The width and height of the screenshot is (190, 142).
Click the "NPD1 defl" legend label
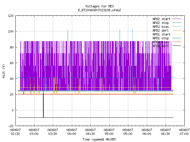161,46
